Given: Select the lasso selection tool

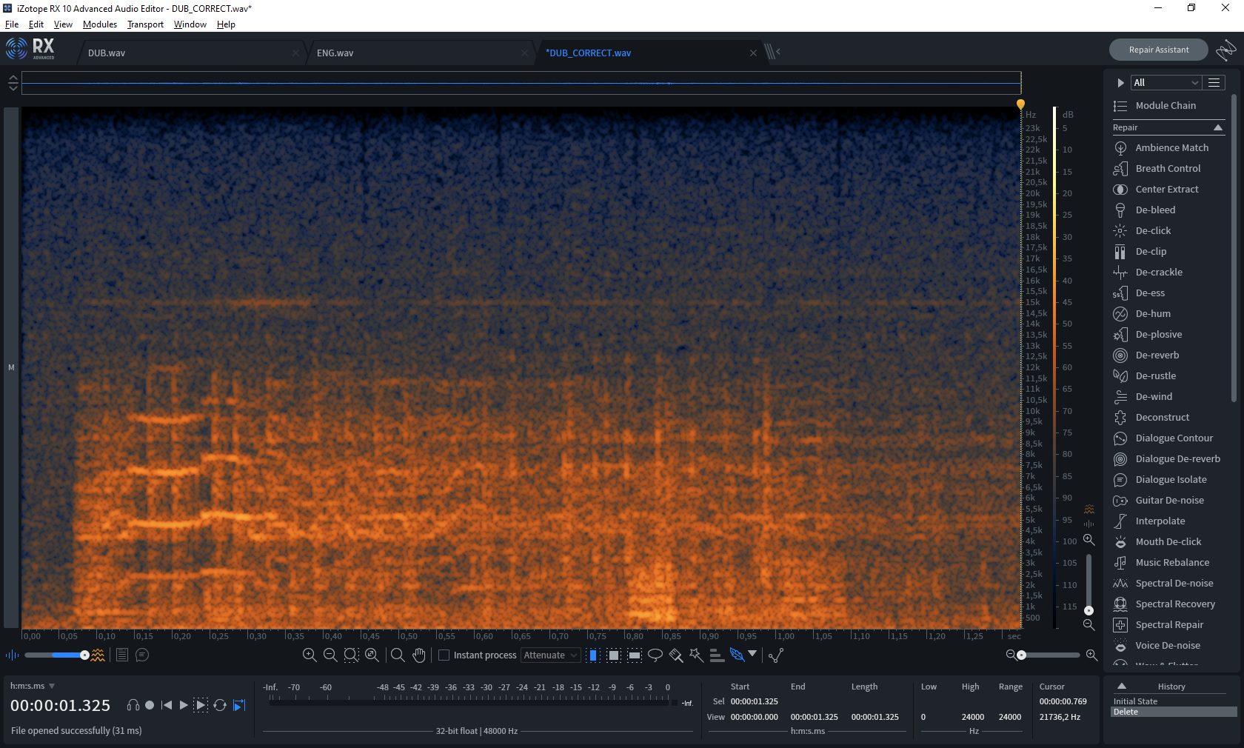Looking at the screenshot, I should (655, 655).
